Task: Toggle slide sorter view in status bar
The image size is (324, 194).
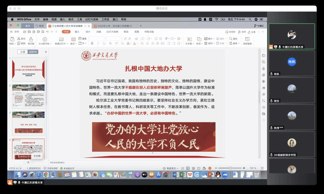Action: pos(193,168)
